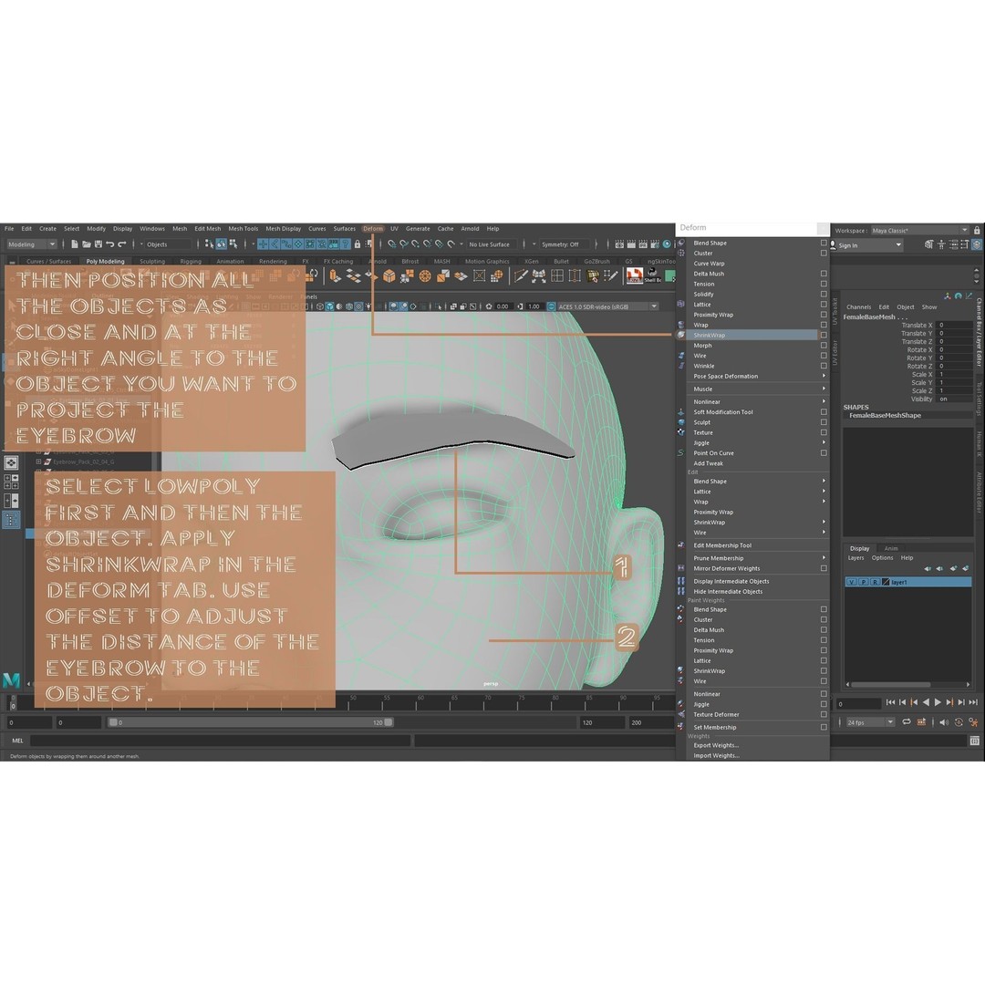Click the four-view layout icon in left sidebar
This screenshot has width=985, height=985.
point(11,482)
